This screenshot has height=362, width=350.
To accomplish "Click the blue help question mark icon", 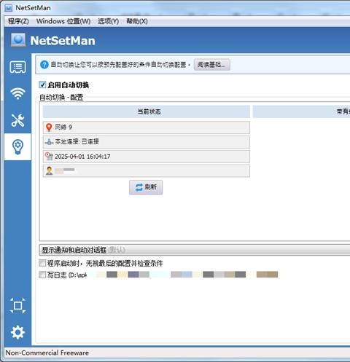I will click(x=44, y=65).
